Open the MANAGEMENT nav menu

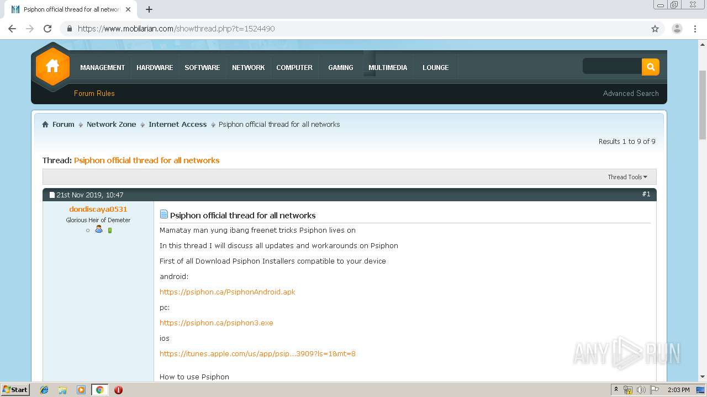(102, 67)
